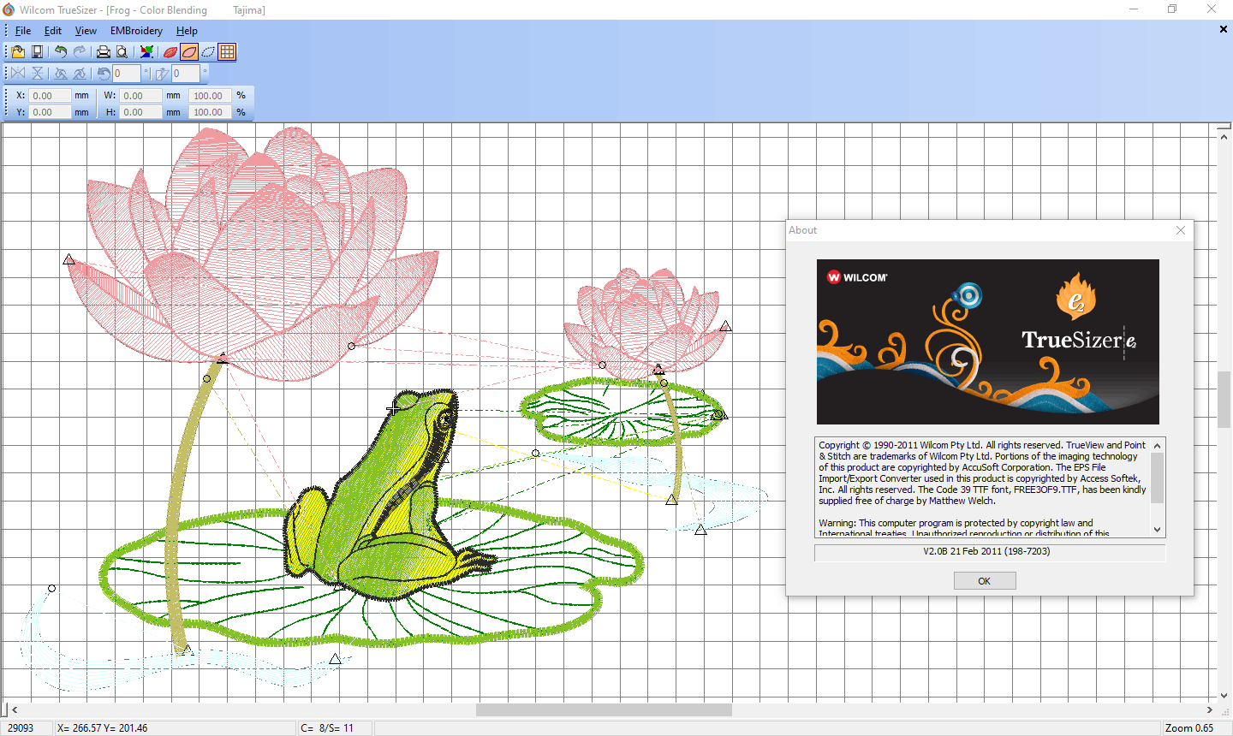The width and height of the screenshot is (1233, 736).
Task: Click the About text scroll-up arrow
Action: (x=1158, y=446)
